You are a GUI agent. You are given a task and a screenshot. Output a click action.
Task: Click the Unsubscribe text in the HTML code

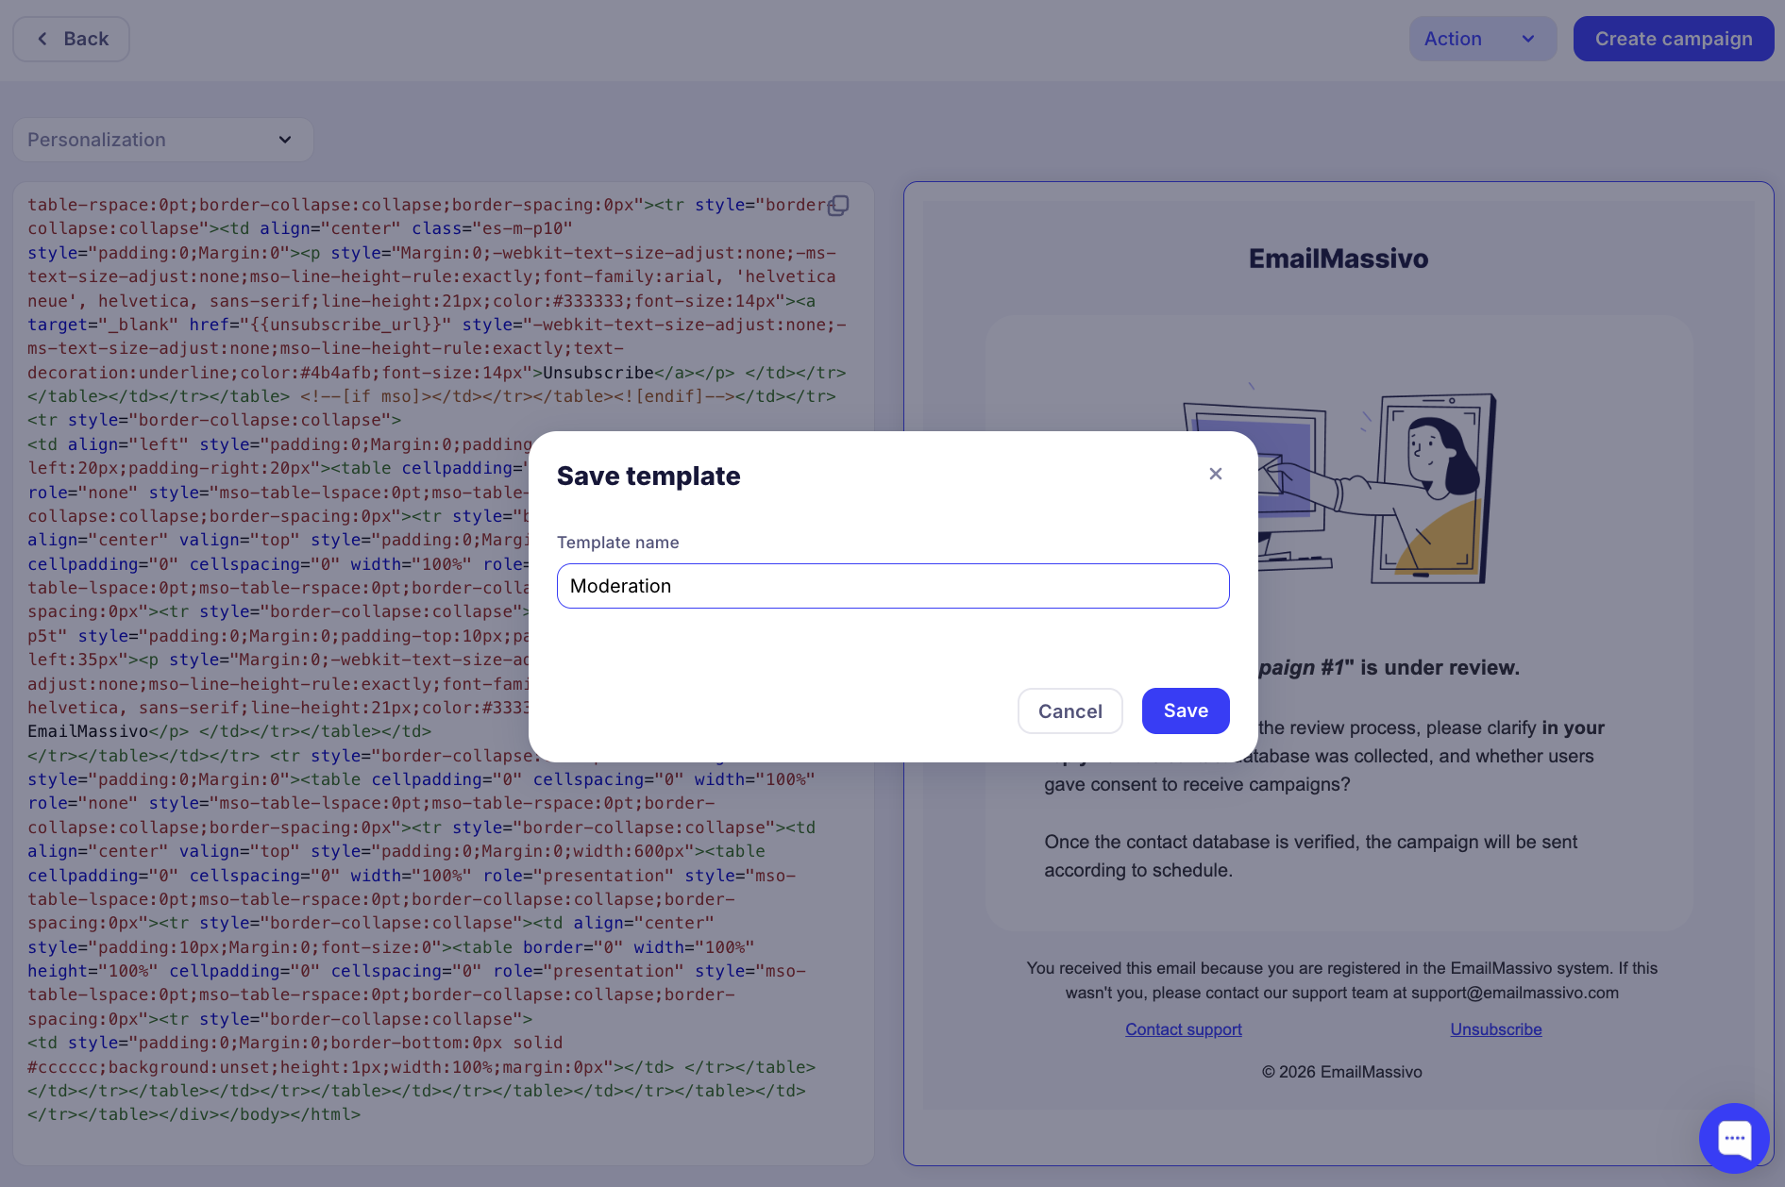pos(598,373)
